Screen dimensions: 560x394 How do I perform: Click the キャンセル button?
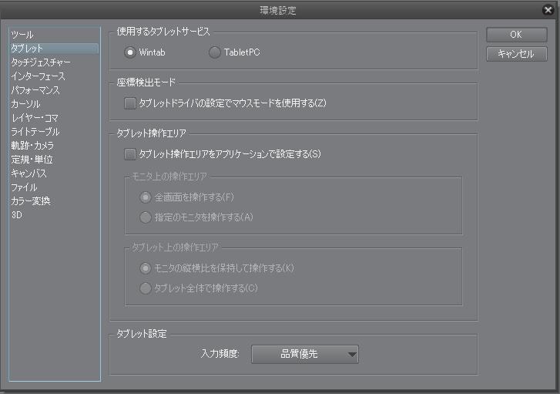tap(516, 54)
